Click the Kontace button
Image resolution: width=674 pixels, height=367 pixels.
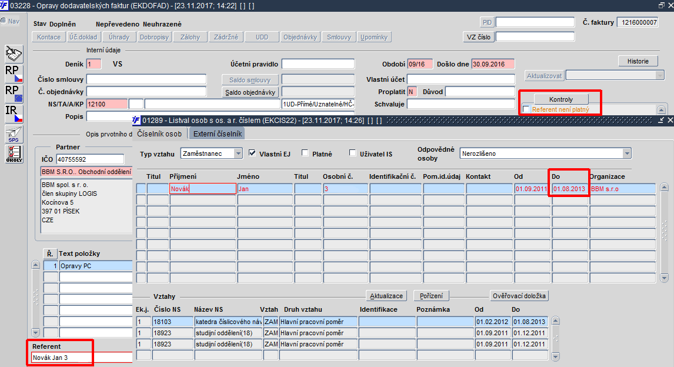tap(49, 37)
